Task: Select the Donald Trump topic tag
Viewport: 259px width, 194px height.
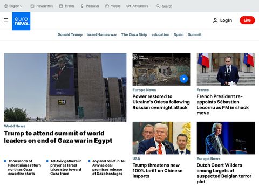Action: coord(70,34)
